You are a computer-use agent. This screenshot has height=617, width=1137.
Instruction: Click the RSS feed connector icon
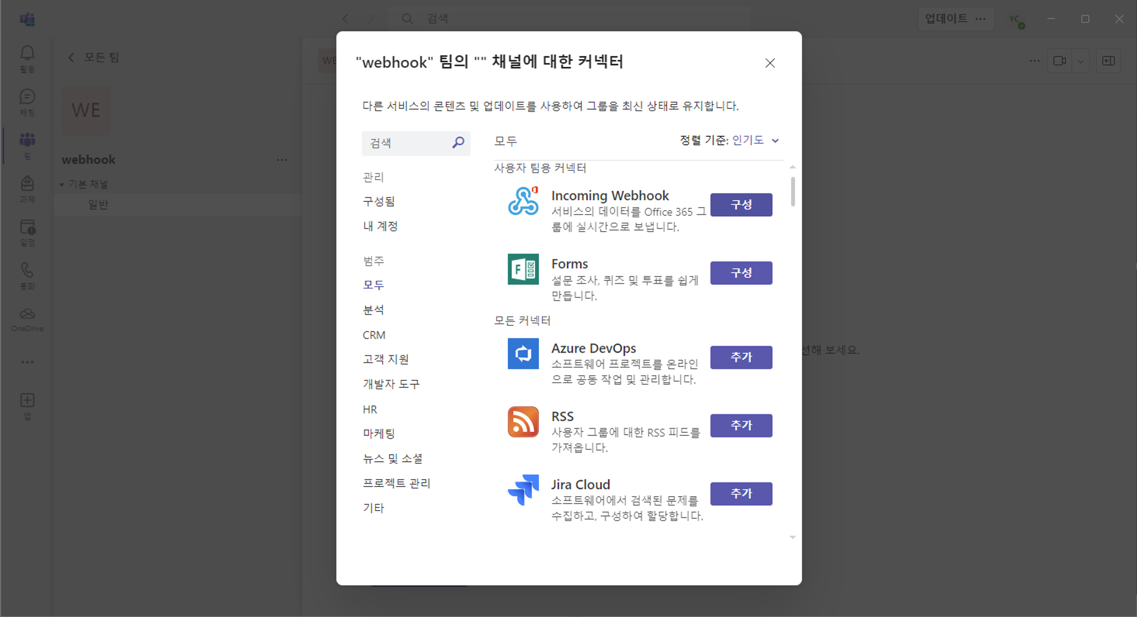[x=523, y=422]
